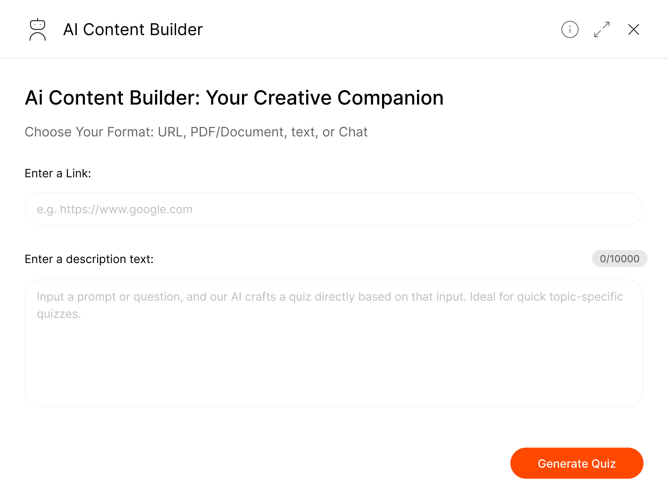Expand the dialog with the diagonal arrows icon
Screen dimensions: 668x504
point(602,30)
